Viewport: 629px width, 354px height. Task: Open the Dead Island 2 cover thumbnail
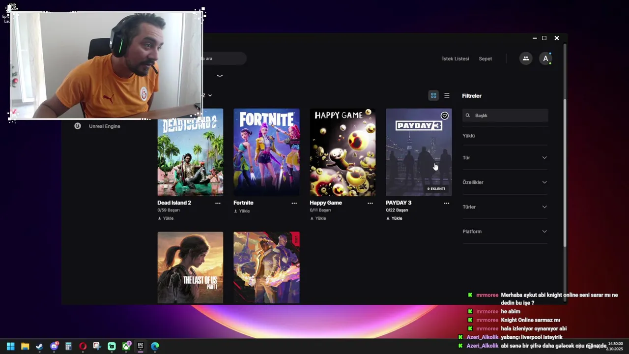coord(190,152)
